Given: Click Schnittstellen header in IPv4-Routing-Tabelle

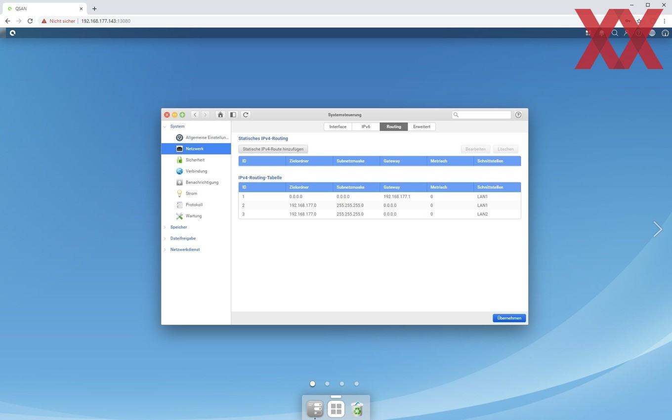Looking at the screenshot, I should pyautogui.click(x=497, y=187).
